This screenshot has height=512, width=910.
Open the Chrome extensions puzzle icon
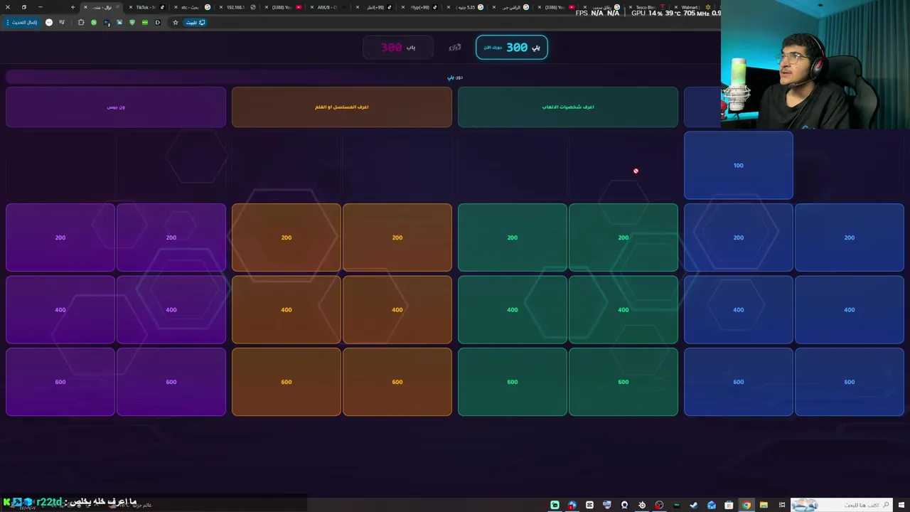81,22
